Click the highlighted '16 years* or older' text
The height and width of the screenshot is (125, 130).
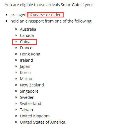pos(44,15)
